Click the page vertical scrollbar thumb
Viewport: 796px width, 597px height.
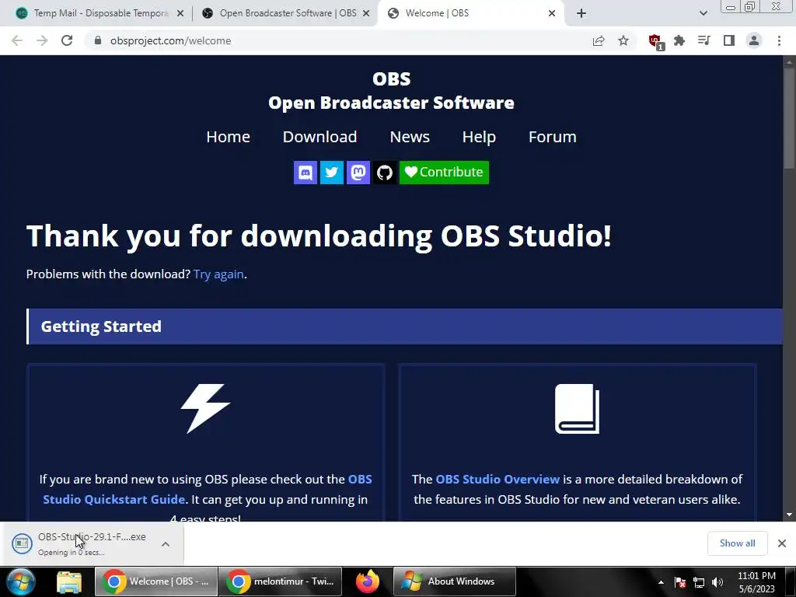(x=790, y=118)
